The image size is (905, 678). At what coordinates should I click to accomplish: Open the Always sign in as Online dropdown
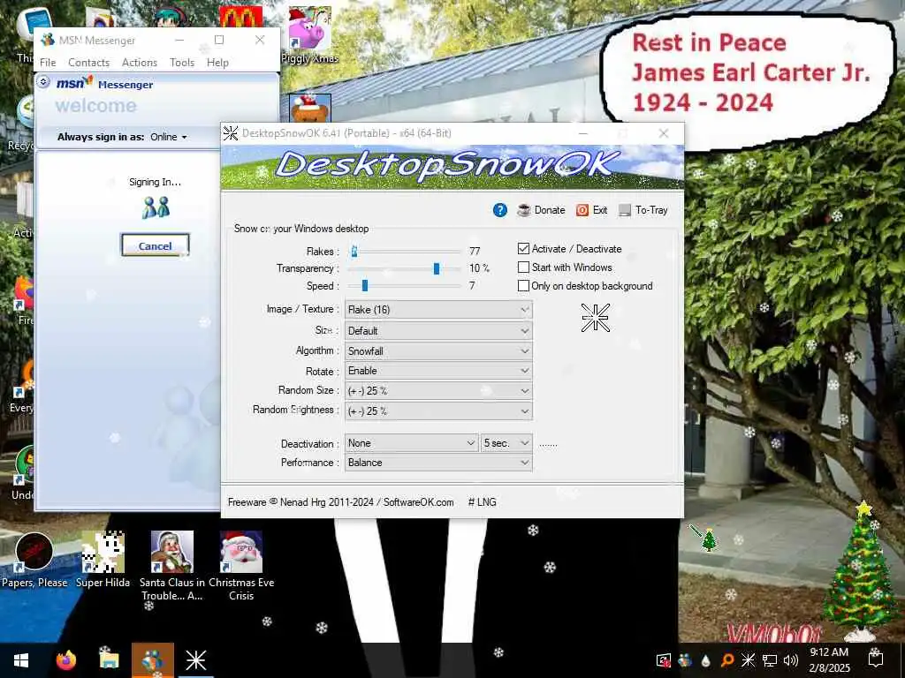pyautogui.click(x=169, y=137)
